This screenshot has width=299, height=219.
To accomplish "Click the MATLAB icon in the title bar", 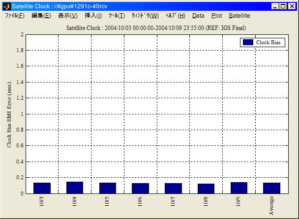I will pos(6,6).
